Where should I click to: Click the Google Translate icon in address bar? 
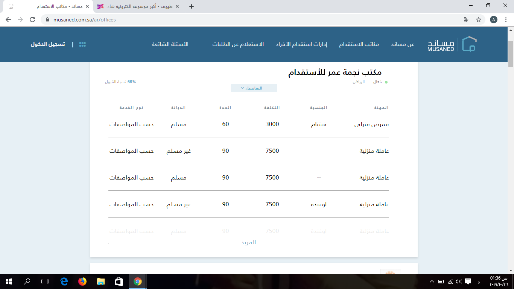466,20
